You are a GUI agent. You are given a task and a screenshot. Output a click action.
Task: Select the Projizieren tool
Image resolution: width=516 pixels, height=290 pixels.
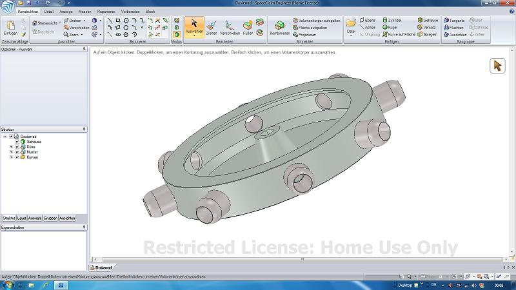304,35
